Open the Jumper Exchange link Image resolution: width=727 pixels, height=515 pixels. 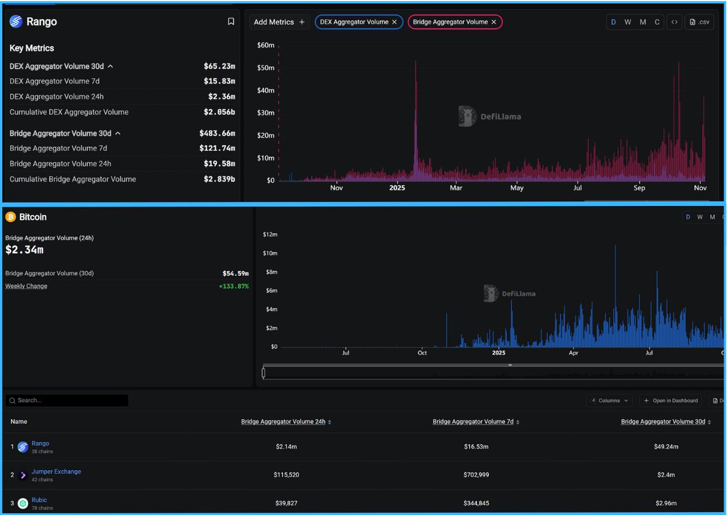56,471
